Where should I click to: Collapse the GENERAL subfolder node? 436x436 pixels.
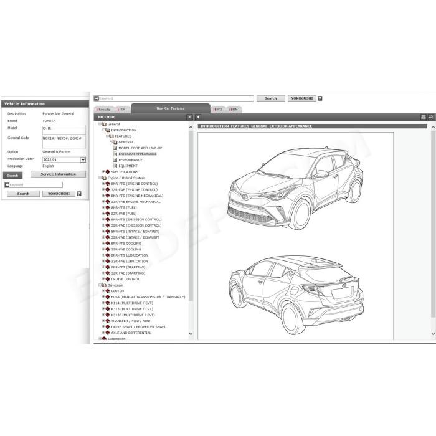111,142
